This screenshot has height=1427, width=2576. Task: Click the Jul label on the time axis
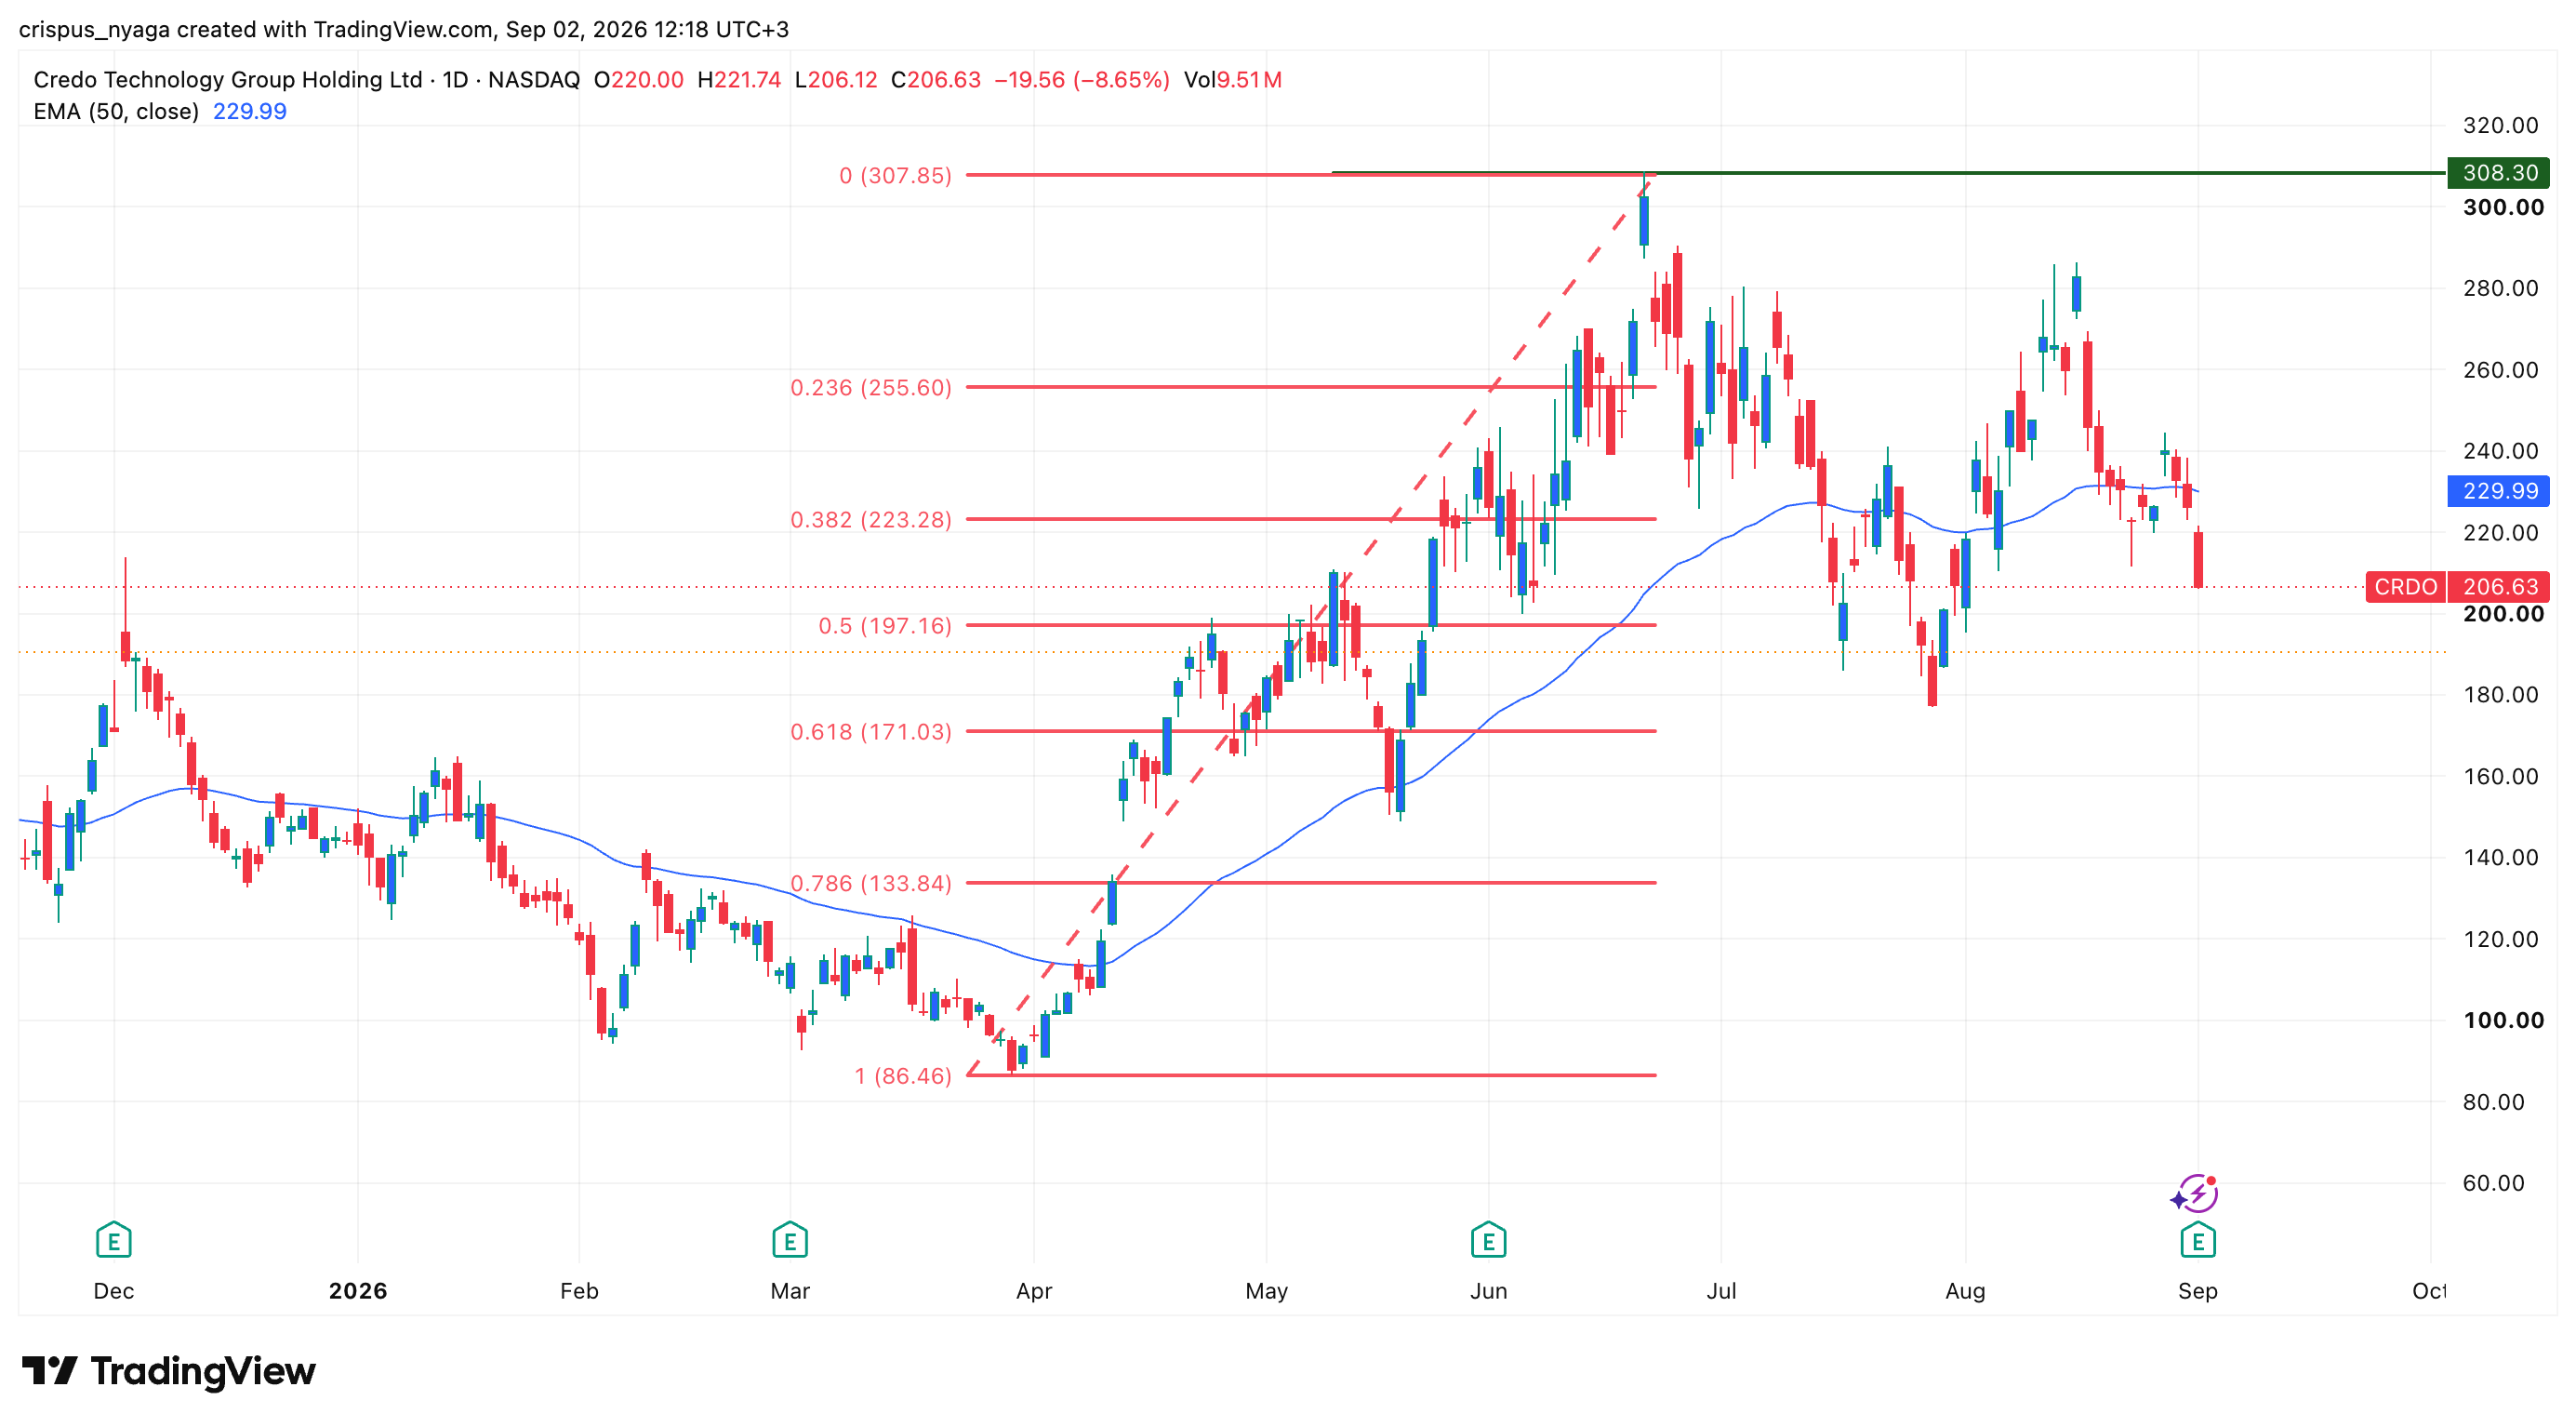pos(1721,1291)
